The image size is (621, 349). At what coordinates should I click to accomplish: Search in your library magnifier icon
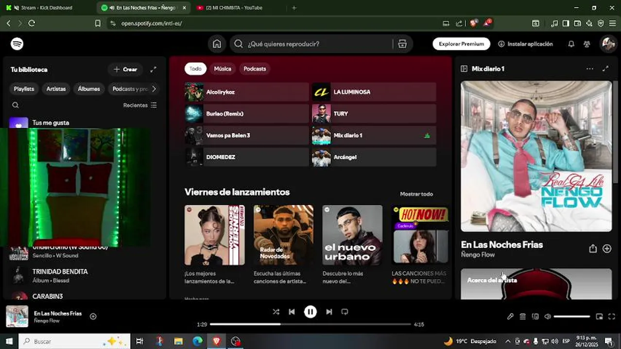[16, 105]
